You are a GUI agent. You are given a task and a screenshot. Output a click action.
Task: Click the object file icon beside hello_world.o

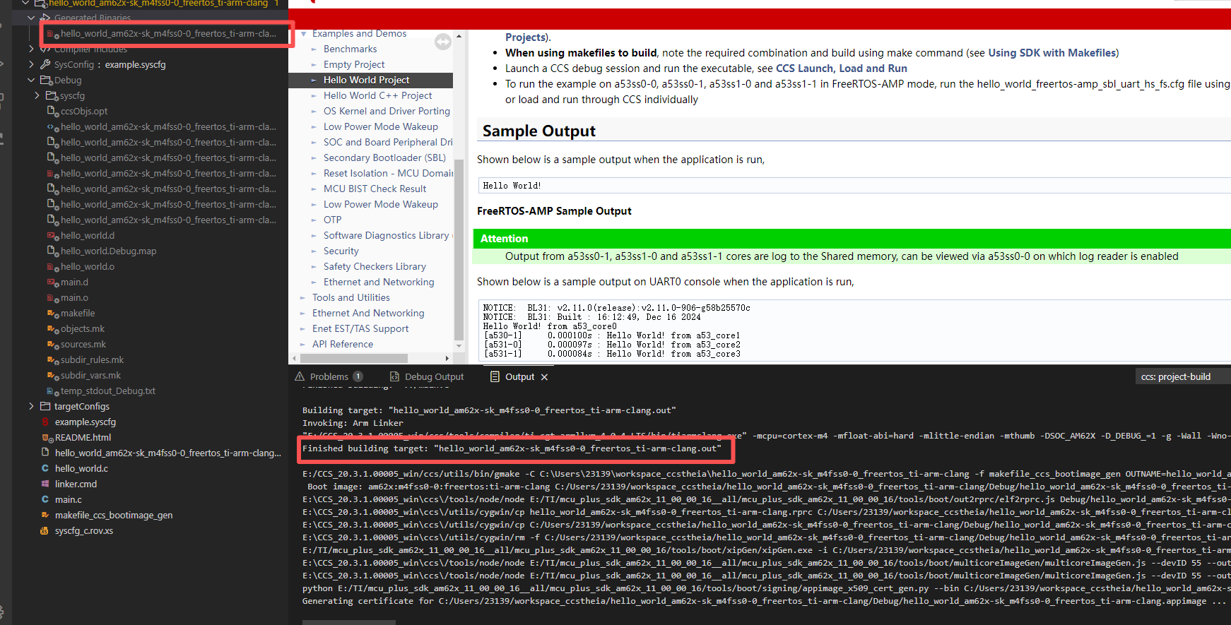click(52, 266)
